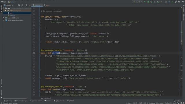The width and height of the screenshot is (185, 104).
Task: Click the test breadcrumb in navigation bar
Action: point(4,2)
